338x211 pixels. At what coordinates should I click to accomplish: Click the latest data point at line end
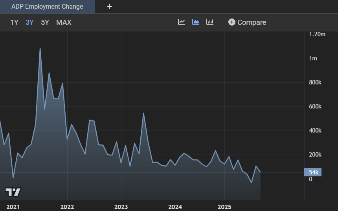261,172
